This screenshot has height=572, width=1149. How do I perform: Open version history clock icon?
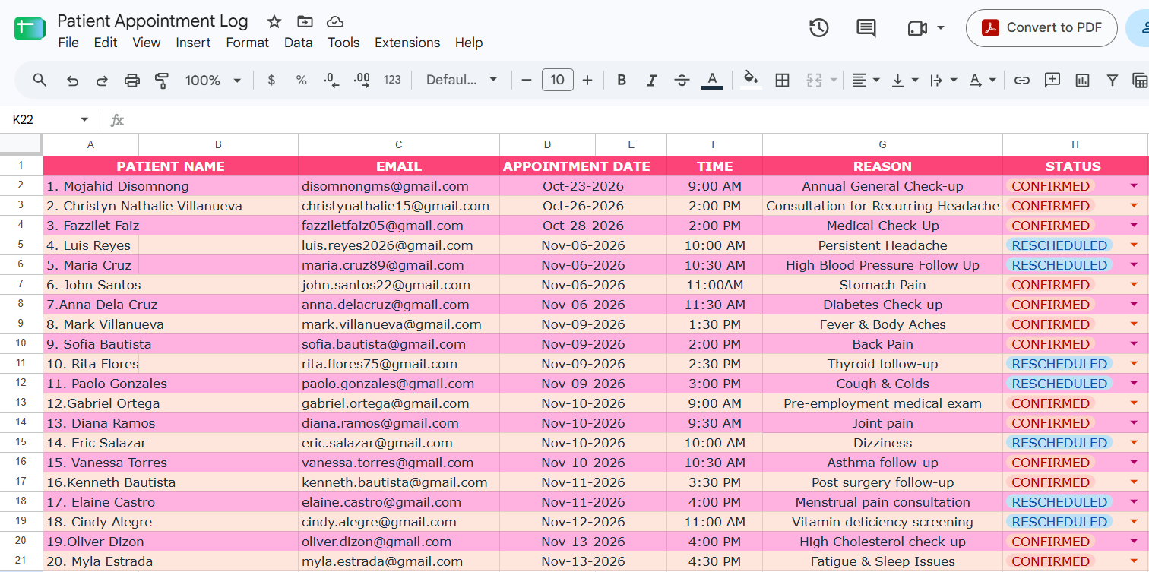click(x=818, y=28)
